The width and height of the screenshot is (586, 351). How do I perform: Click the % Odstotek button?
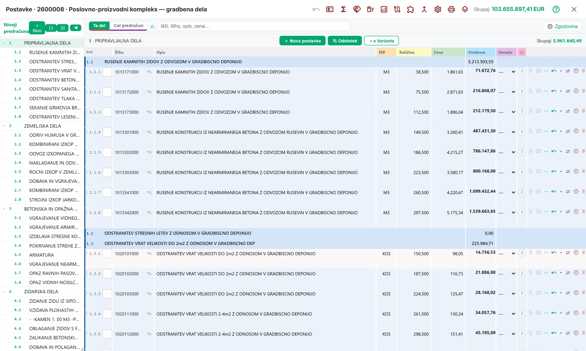[345, 41]
